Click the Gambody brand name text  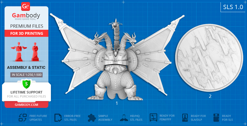click(26, 16)
